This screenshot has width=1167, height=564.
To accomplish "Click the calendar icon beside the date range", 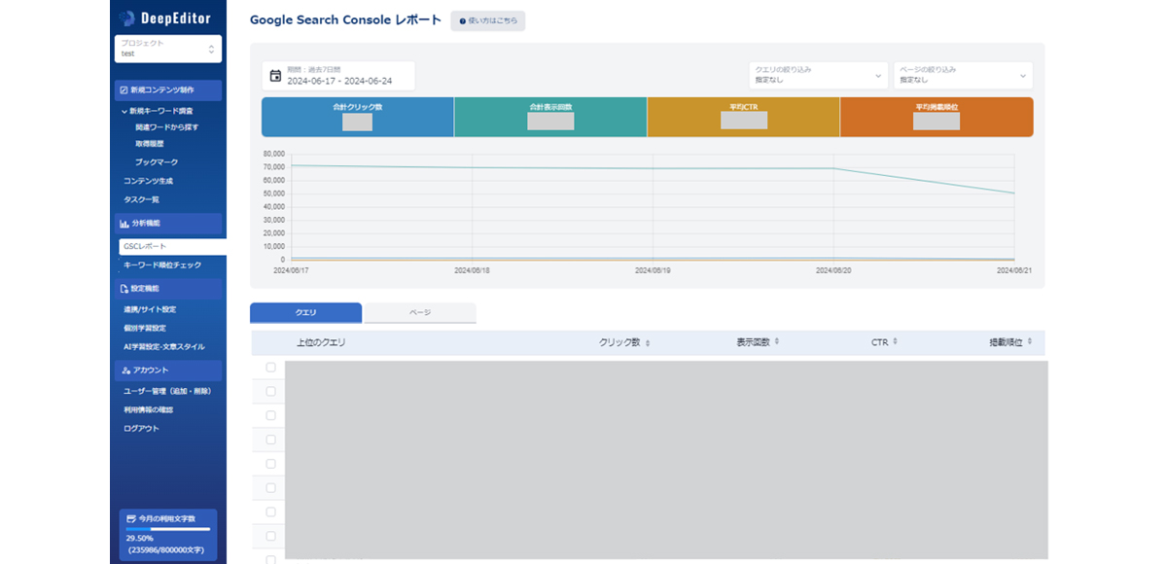I will 275,76.
